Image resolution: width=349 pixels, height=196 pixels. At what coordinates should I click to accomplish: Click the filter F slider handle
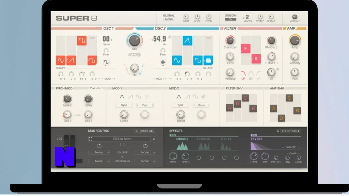pos(245,48)
